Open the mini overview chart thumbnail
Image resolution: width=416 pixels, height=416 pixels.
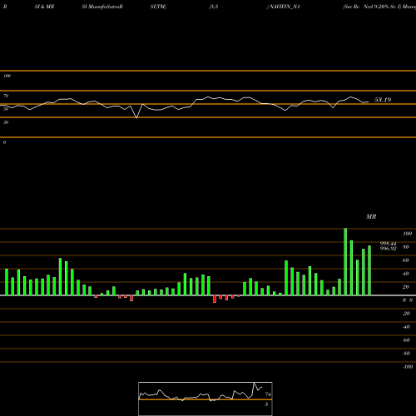point(206,399)
